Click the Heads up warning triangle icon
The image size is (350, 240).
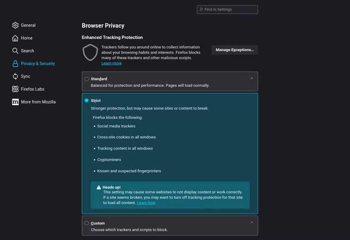point(99,187)
